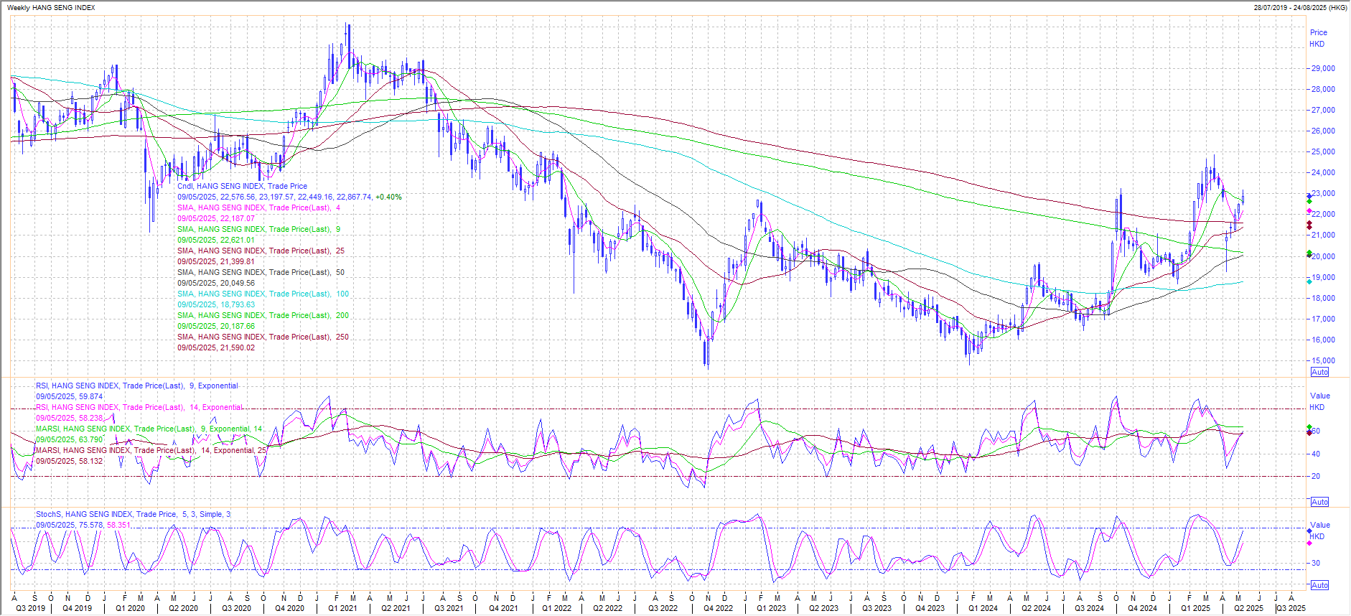This screenshot has width=1351, height=616.
Task: Click the 22,000 price axis label
Action: click(1323, 214)
